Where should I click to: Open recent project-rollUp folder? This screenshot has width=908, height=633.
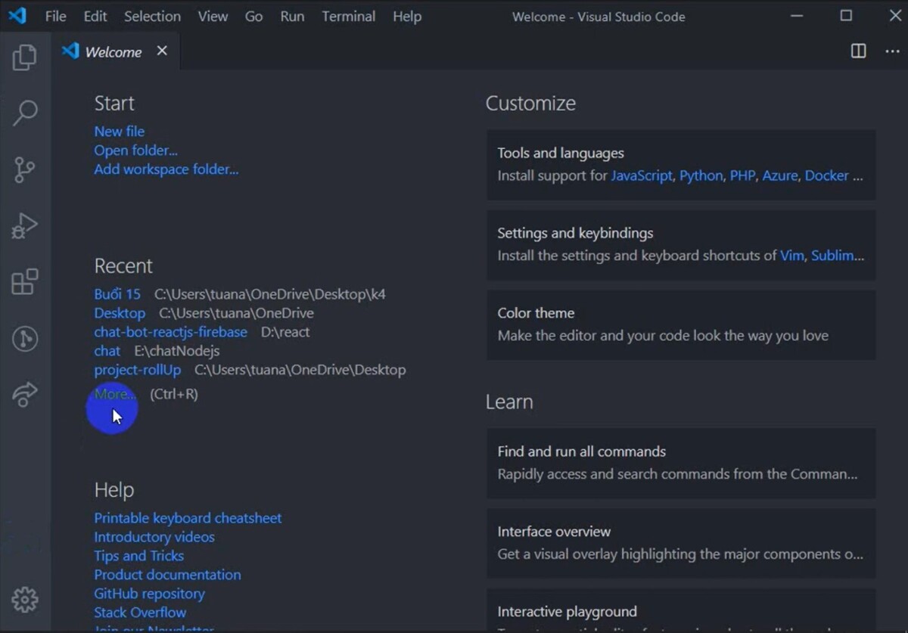point(138,370)
